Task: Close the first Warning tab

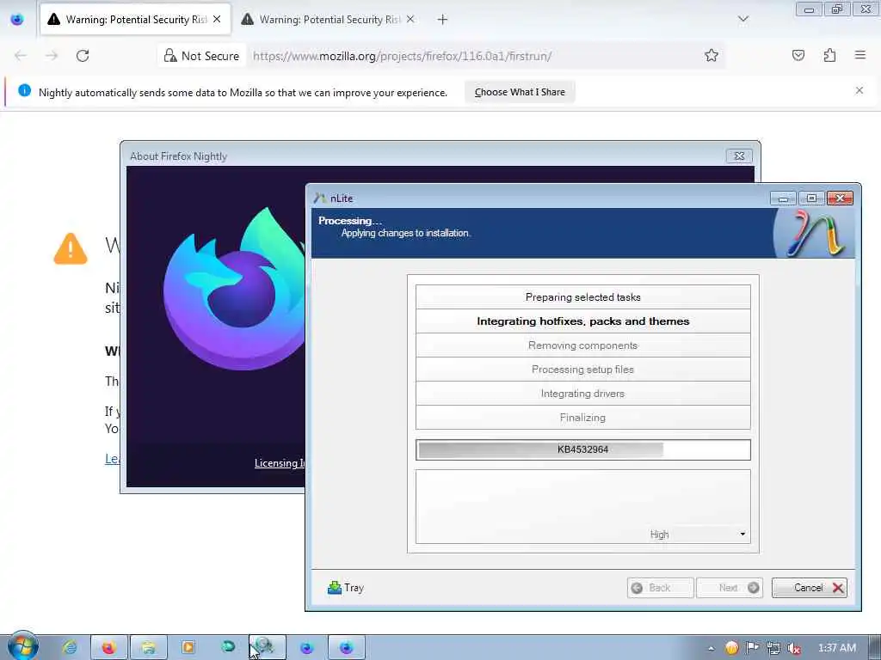Action: coord(217,19)
